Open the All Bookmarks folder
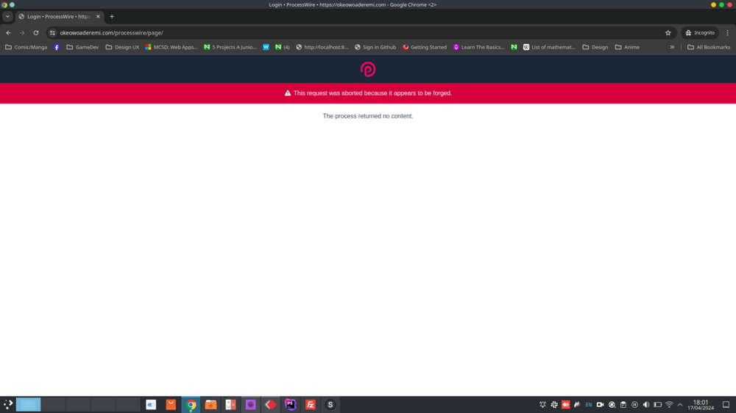Viewport: 736px width, 413px height. coord(707,47)
